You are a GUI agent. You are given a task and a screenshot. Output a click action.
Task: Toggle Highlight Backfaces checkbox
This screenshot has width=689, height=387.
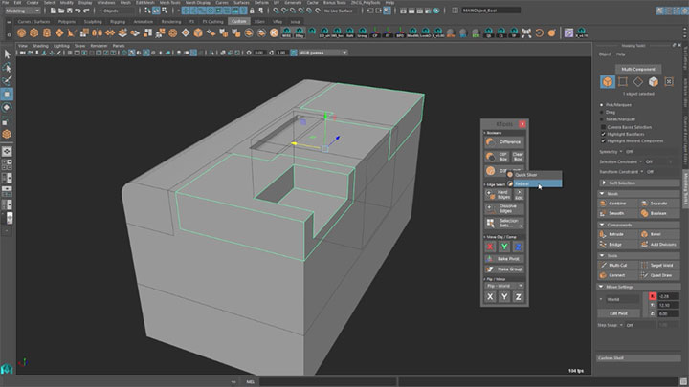pyautogui.click(x=603, y=134)
